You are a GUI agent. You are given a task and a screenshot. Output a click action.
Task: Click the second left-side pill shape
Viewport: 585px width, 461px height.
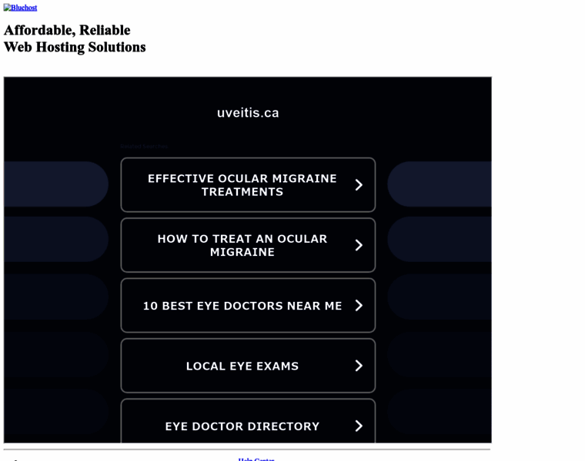click(56, 239)
